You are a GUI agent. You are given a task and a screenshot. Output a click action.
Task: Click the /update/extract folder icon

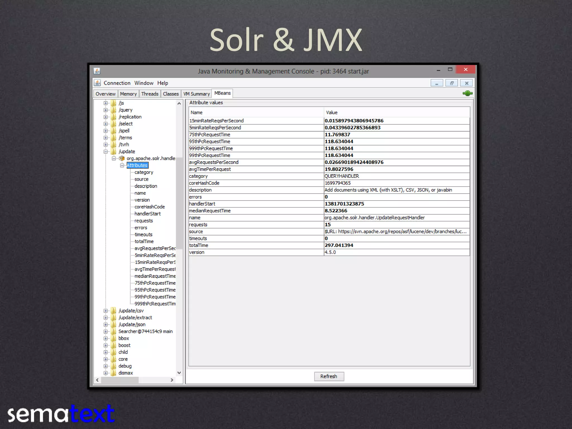113,318
